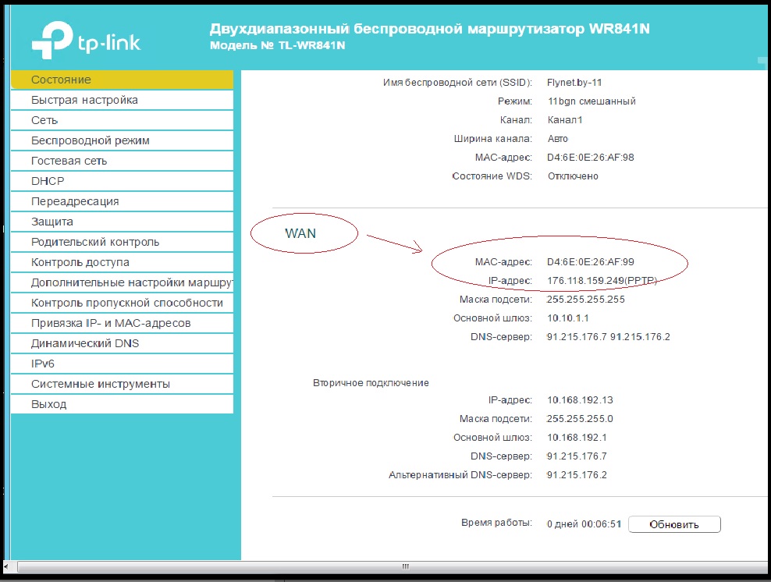This screenshot has height=582, width=771.
Task: Open the Состояние menu item
Action: tap(122, 80)
